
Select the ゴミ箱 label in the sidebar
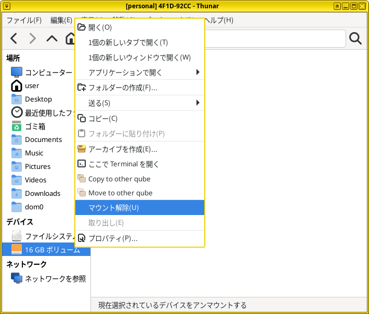click(35, 127)
